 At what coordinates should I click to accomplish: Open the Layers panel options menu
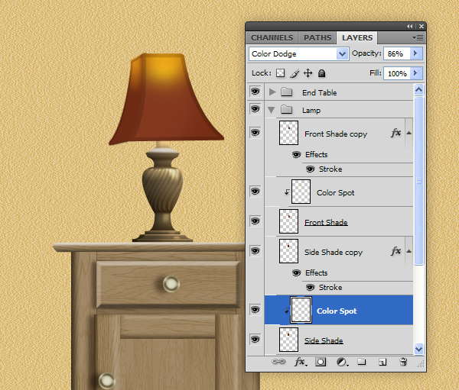[x=418, y=37]
